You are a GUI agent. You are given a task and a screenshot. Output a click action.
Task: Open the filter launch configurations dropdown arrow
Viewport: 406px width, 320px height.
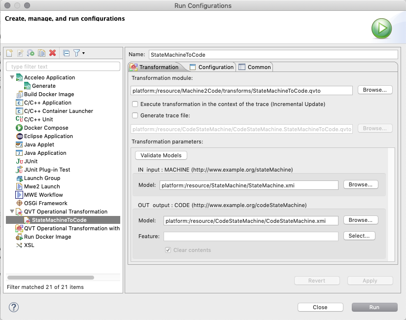pos(83,53)
